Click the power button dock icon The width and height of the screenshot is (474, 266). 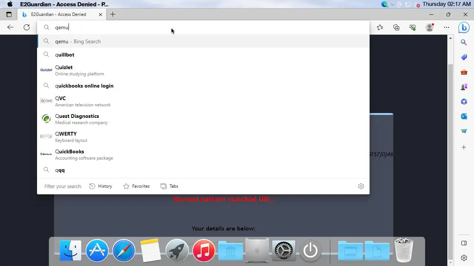[x=310, y=250]
